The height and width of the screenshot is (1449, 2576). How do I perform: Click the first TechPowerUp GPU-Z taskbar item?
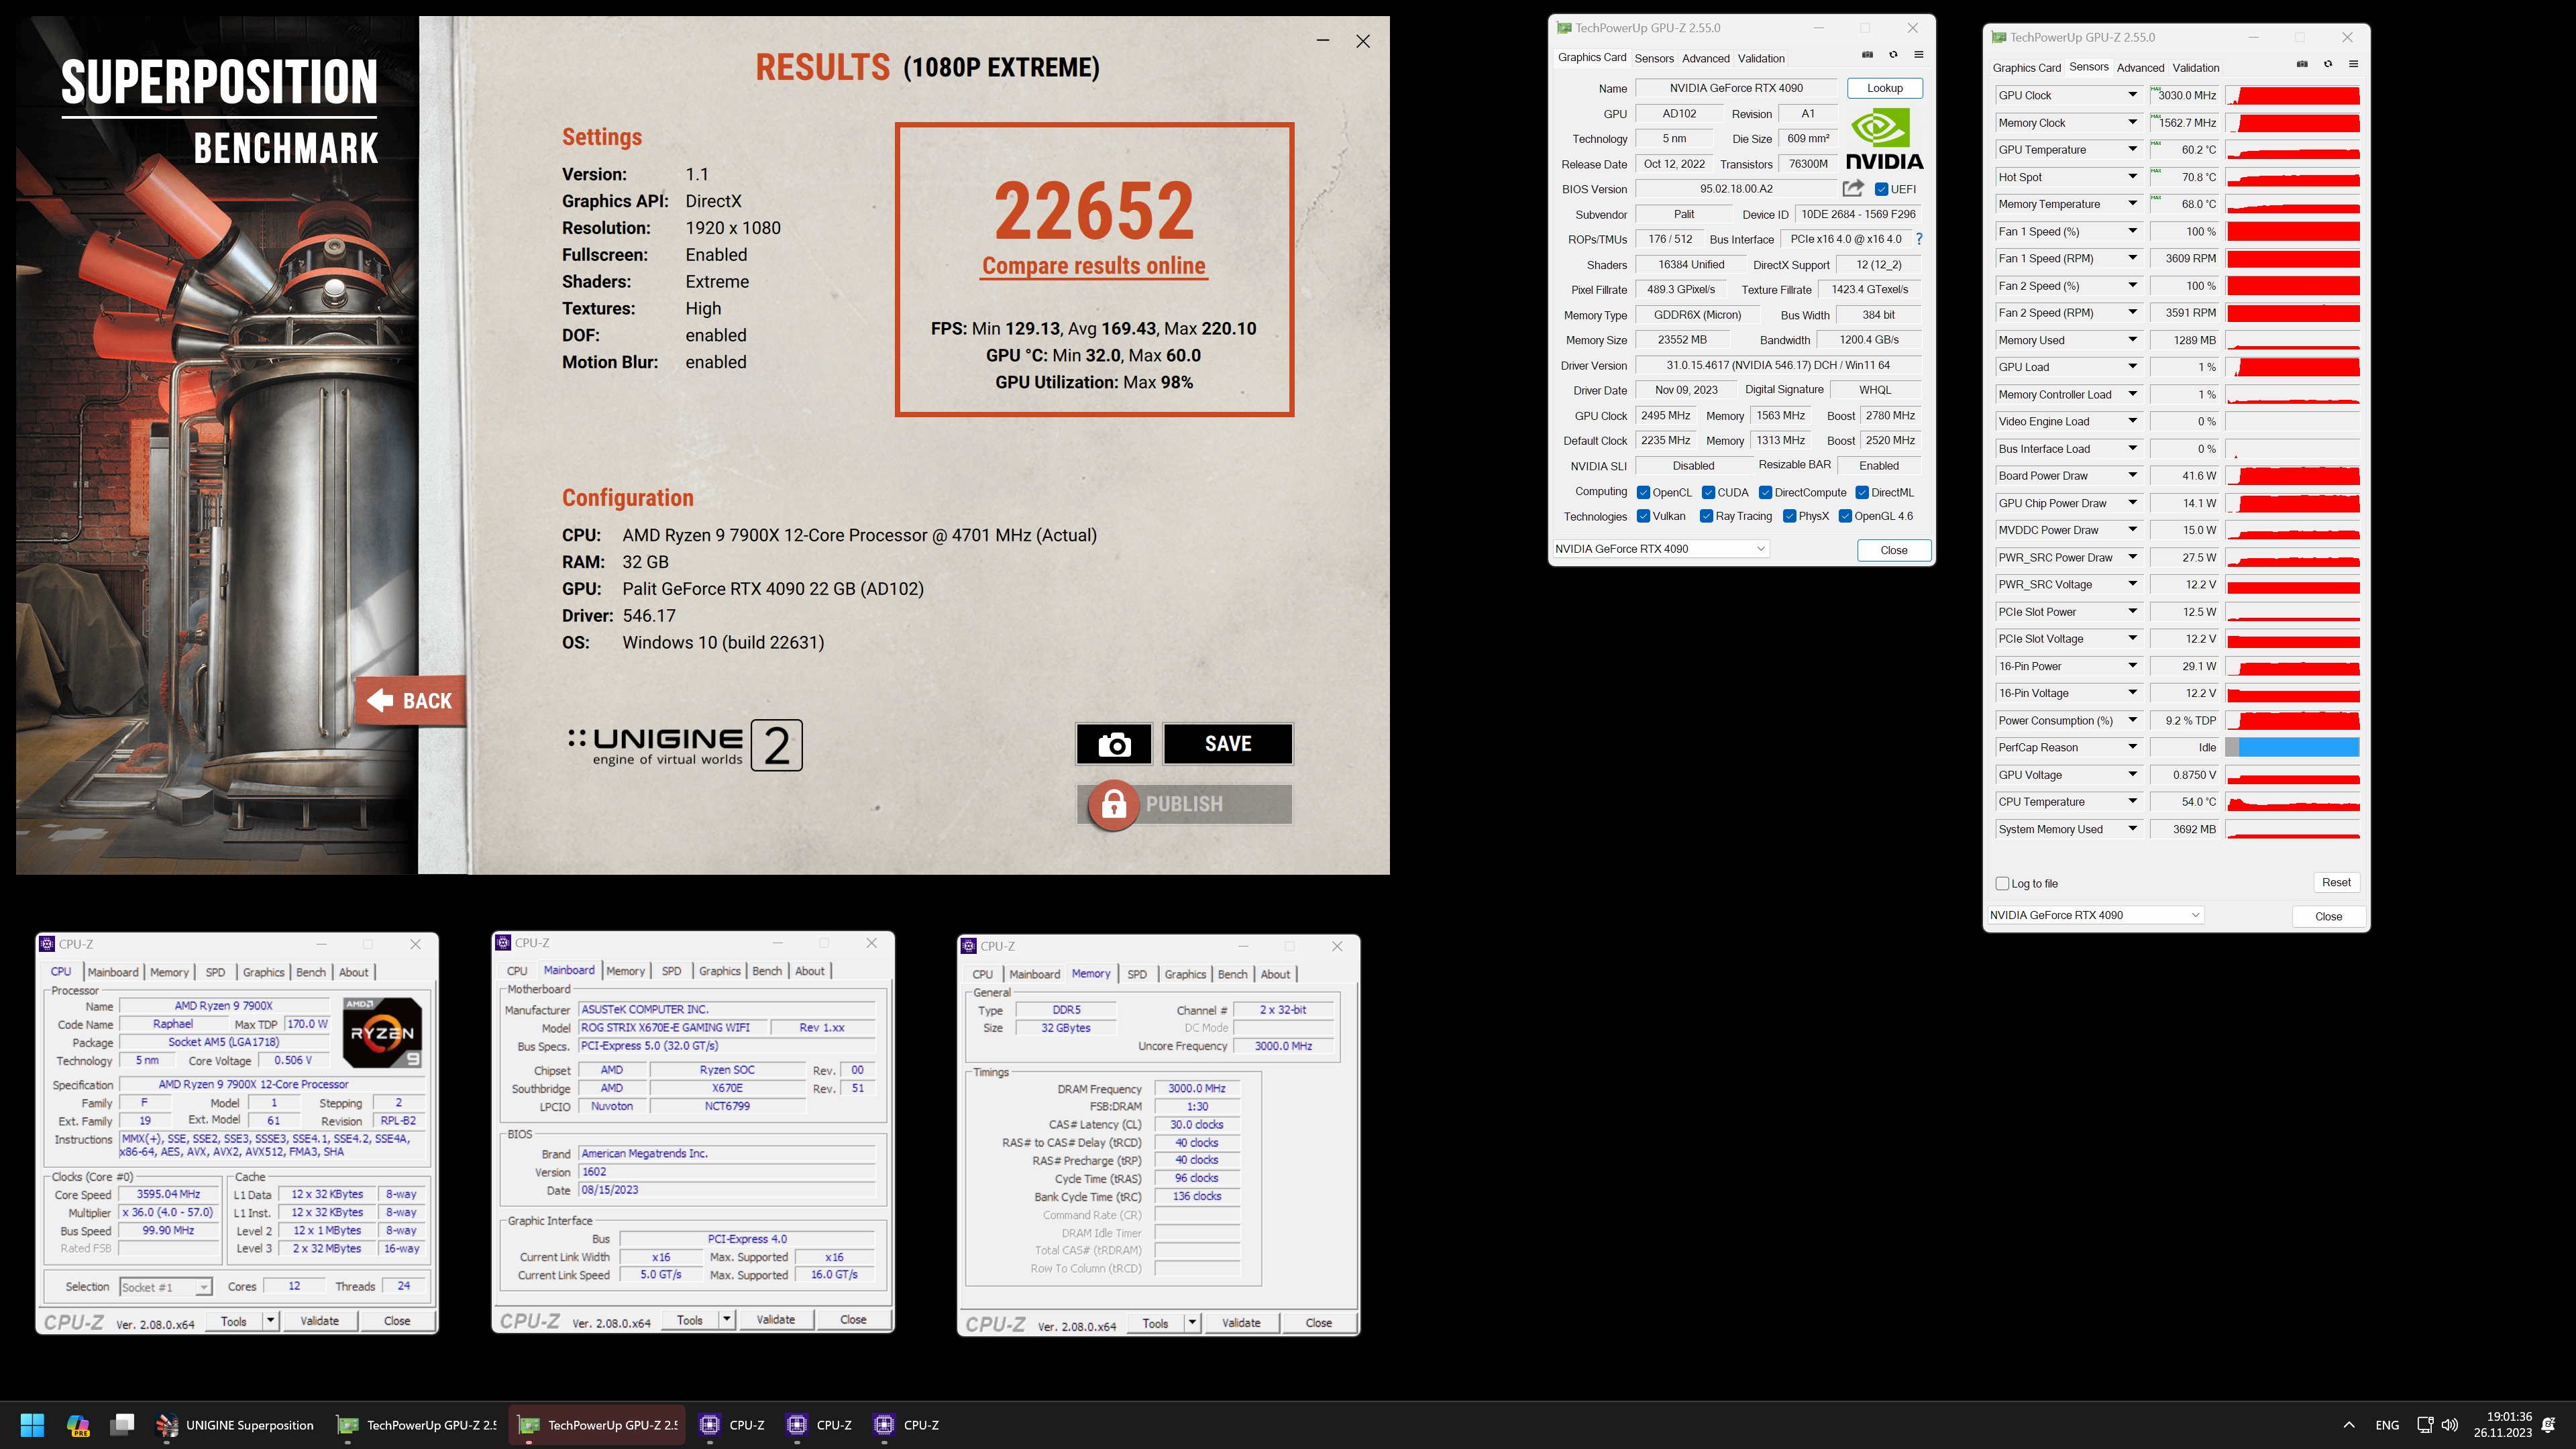click(x=417, y=1425)
